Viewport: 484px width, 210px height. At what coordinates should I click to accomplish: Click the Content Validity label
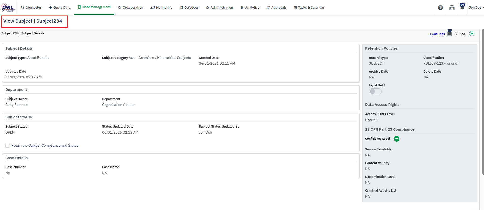(x=377, y=163)
